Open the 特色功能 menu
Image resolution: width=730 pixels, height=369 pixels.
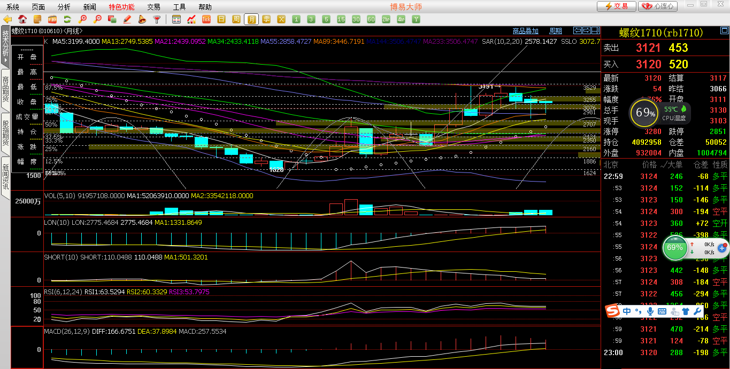[x=121, y=7]
